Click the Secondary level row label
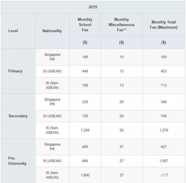 click(18, 116)
